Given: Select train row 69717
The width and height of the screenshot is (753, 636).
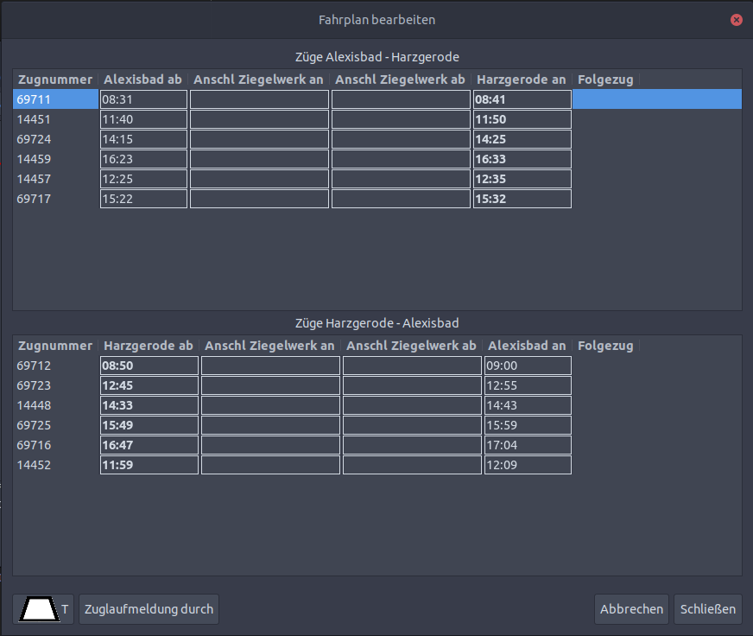Looking at the screenshot, I should coord(377,199).
